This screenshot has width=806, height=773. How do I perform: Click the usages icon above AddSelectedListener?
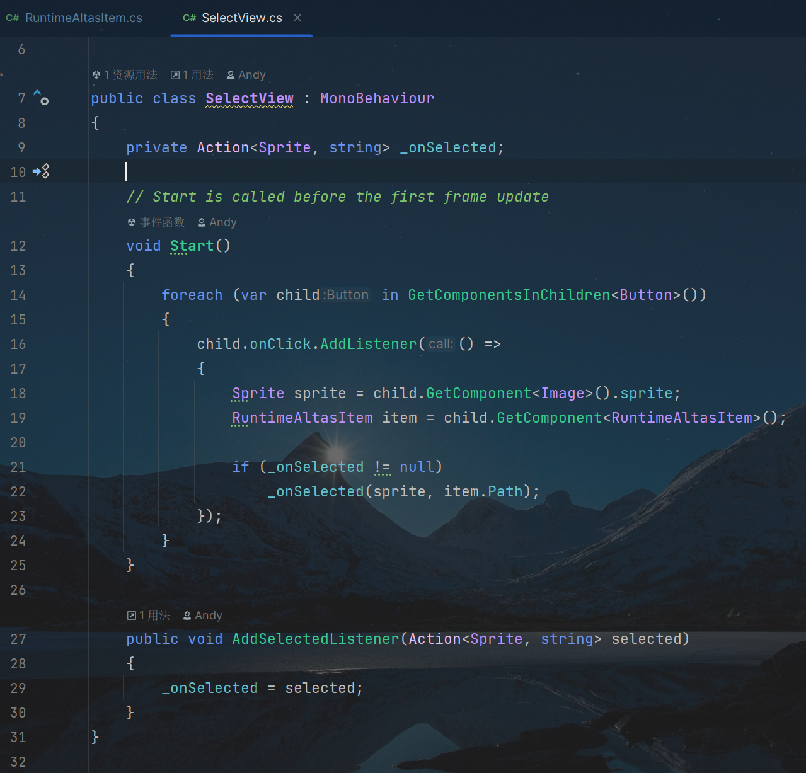tap(132, 616)
